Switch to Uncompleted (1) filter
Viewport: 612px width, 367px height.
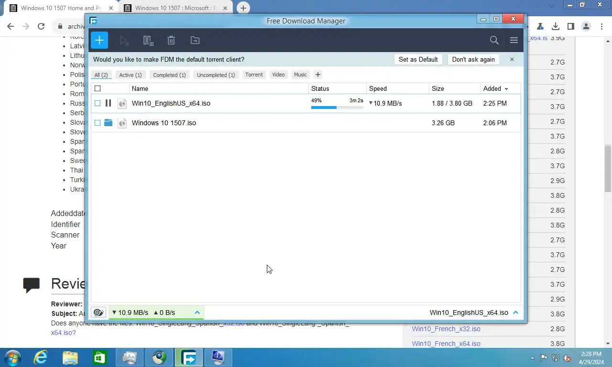(216, 75)
